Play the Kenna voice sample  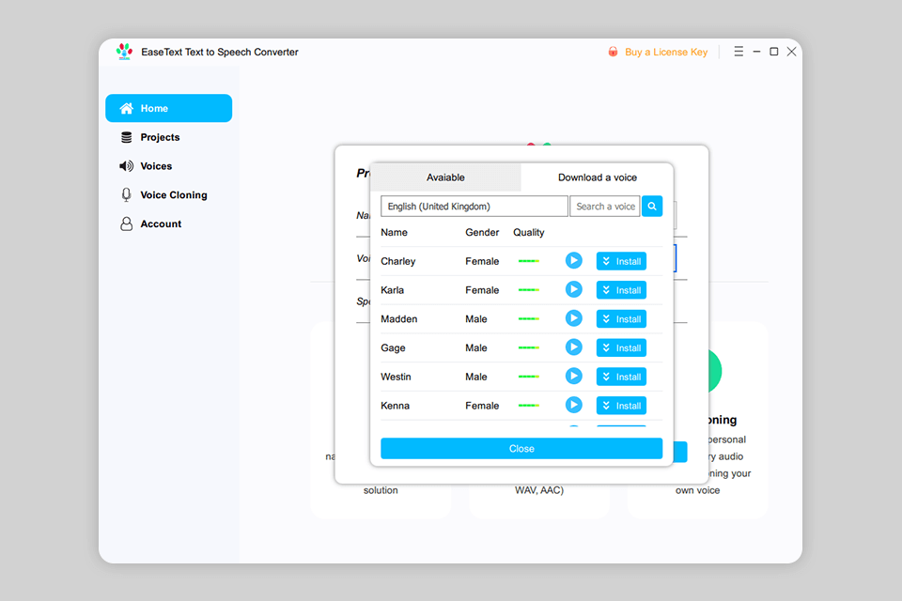573,405
